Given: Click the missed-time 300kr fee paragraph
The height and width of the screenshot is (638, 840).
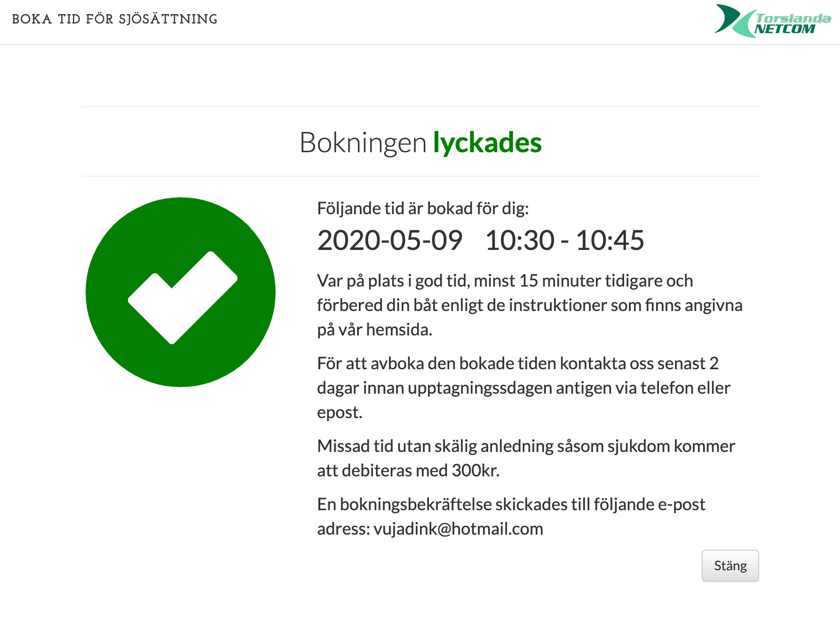Looking at the screenshot, I should pyautogui.click(x=526, y=458).
